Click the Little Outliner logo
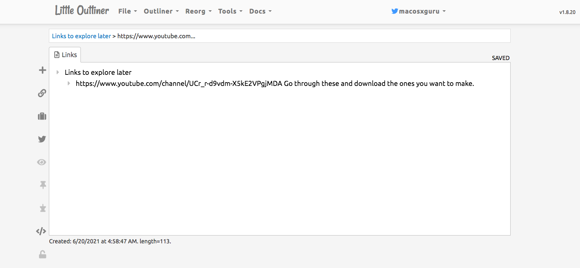 point(82,11)
